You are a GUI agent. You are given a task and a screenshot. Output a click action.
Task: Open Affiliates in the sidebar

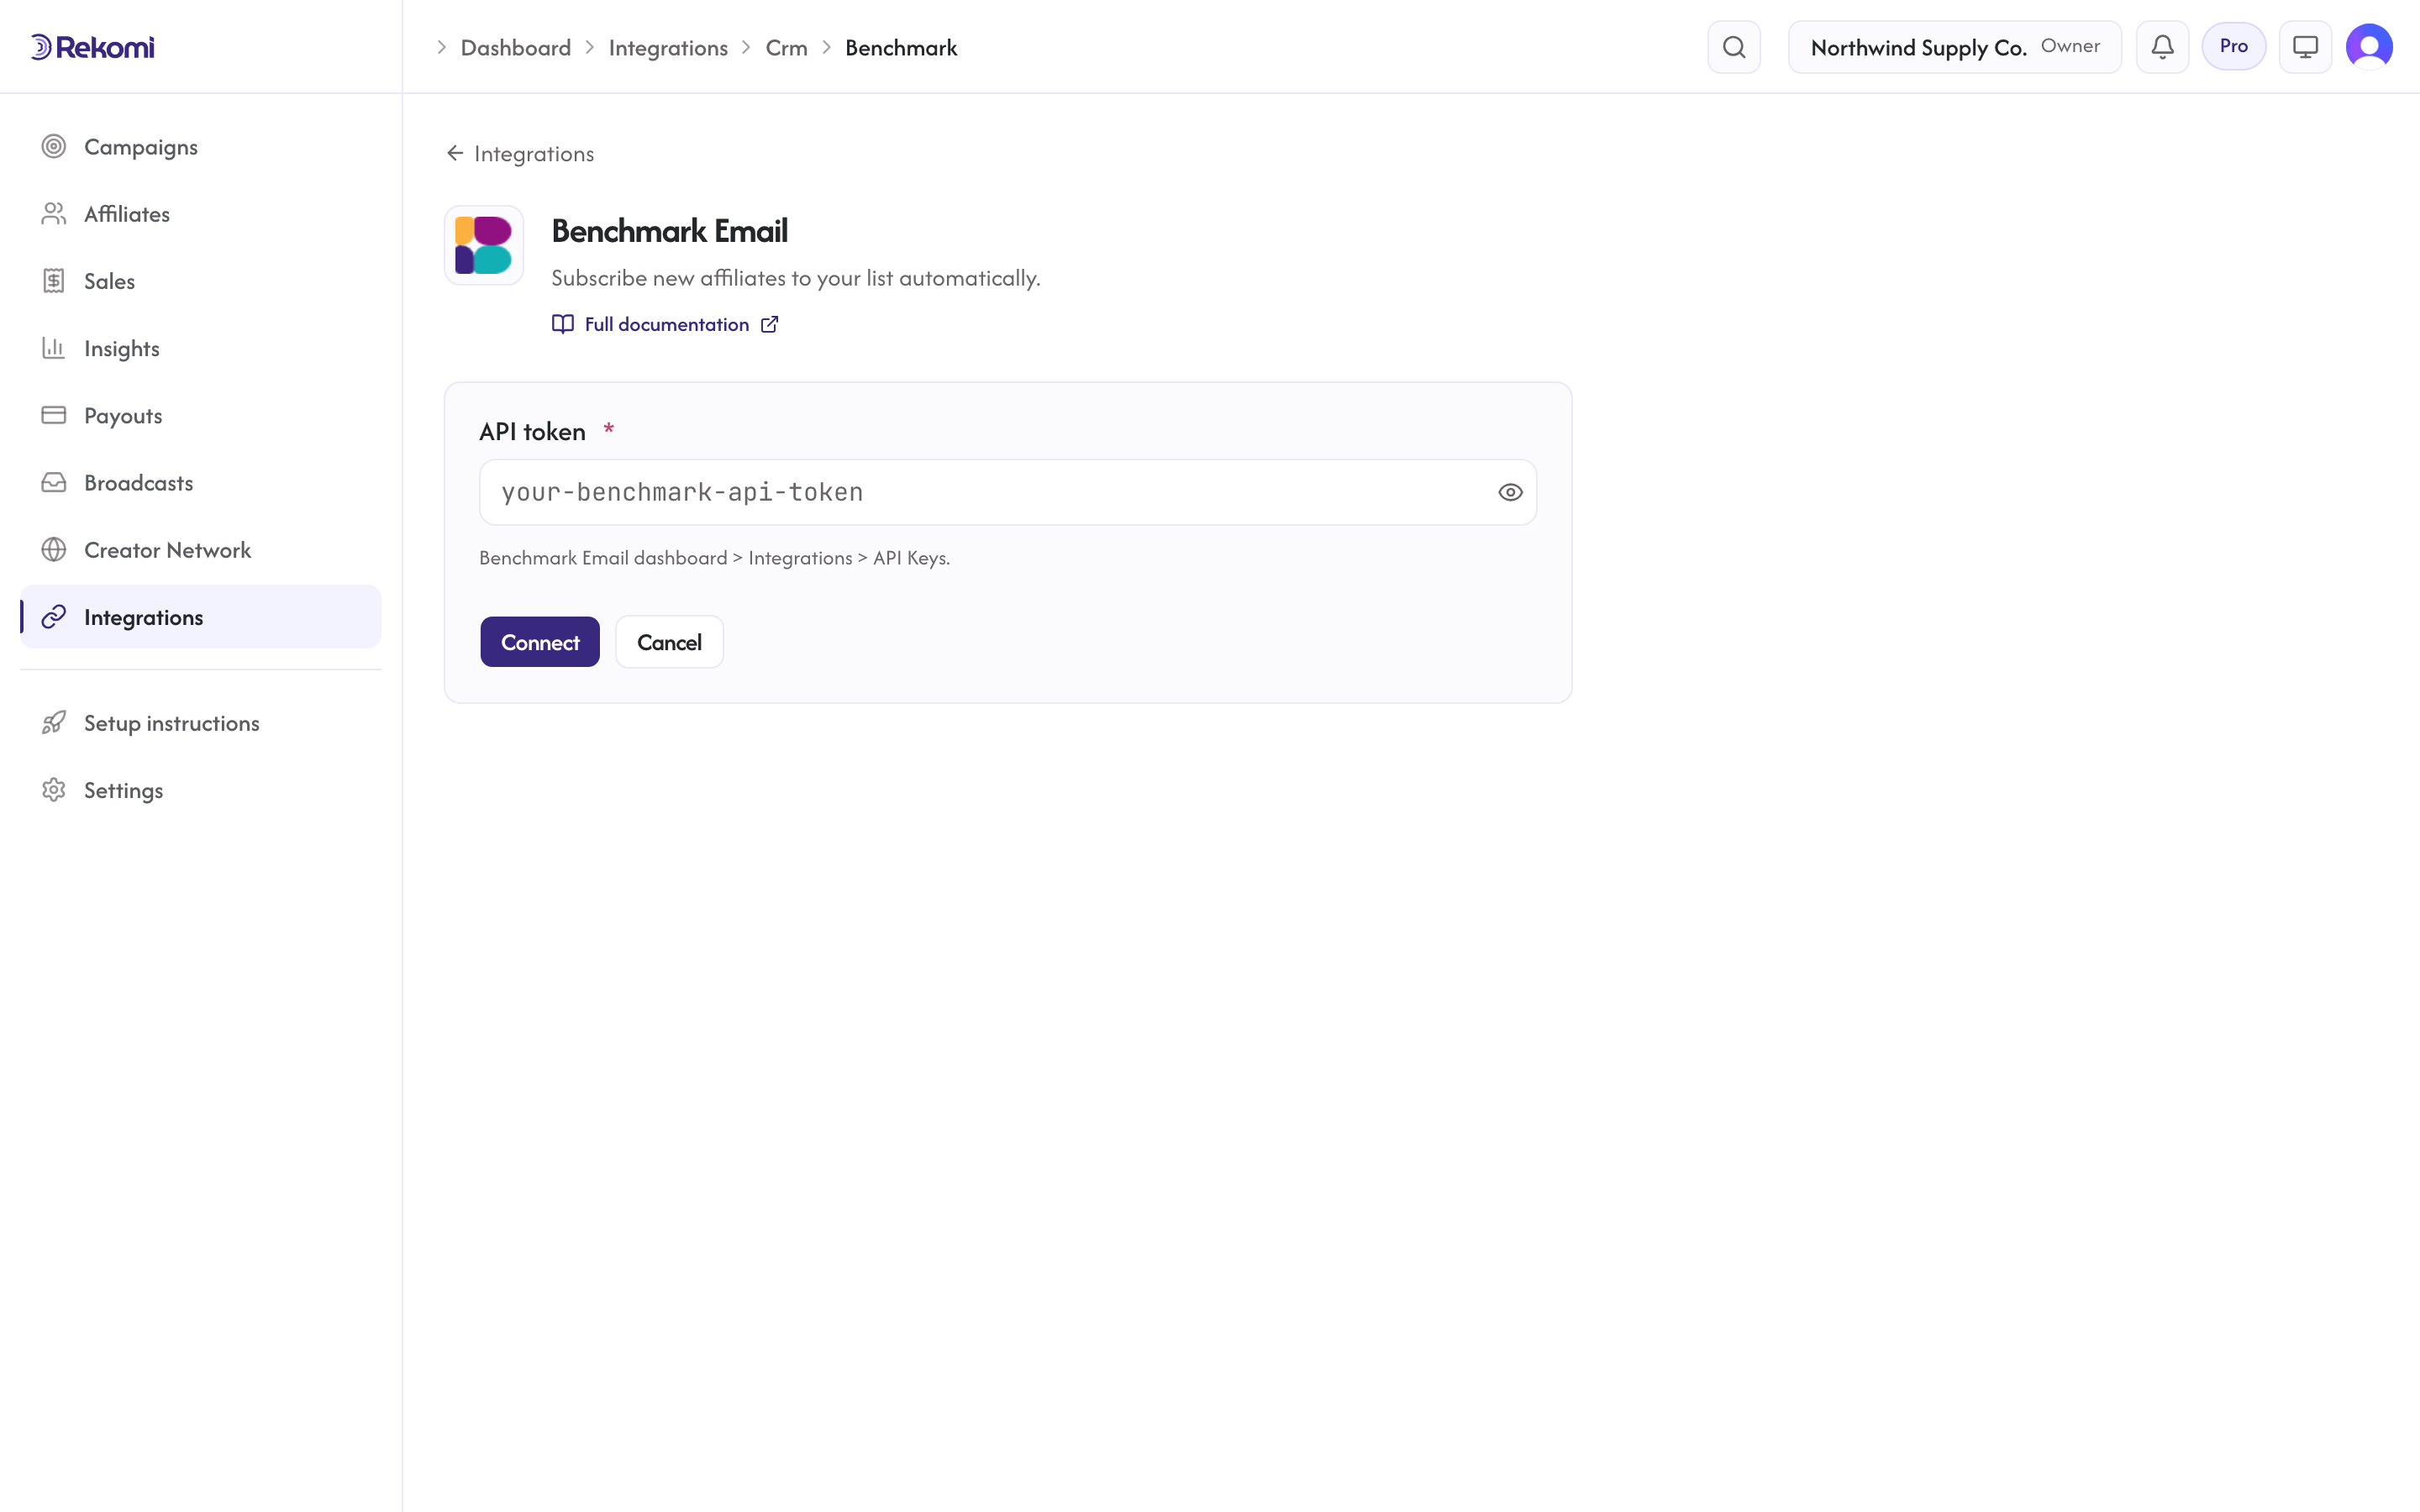200,214
